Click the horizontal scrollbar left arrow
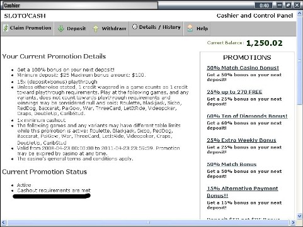The image size is (303, 227). point(3,223)
